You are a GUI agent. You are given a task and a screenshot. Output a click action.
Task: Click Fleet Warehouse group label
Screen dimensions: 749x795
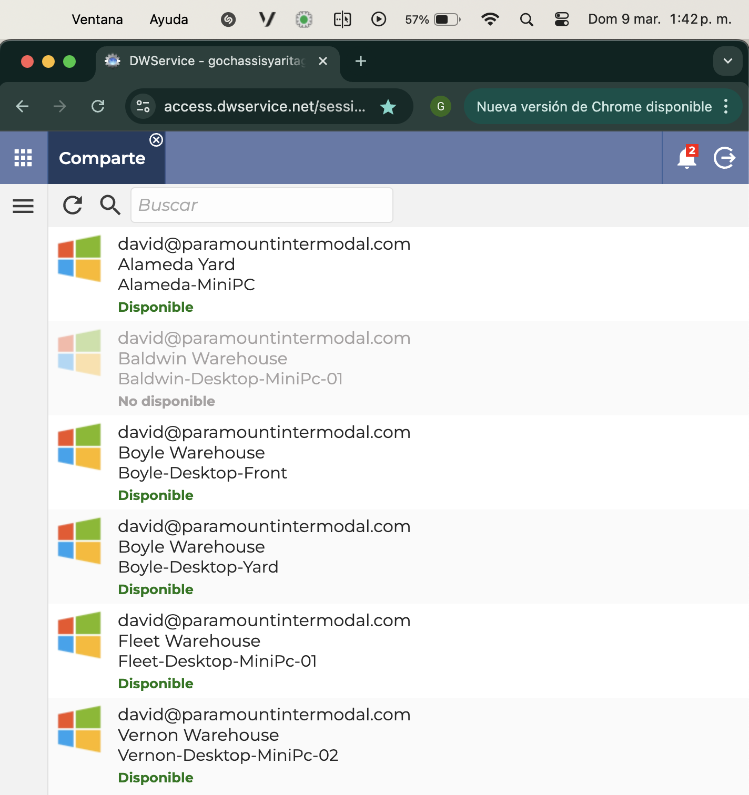click(x=189, y=641)
